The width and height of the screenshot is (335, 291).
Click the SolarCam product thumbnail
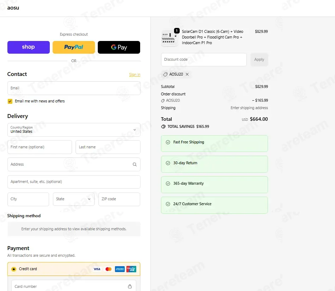(169, 38)
